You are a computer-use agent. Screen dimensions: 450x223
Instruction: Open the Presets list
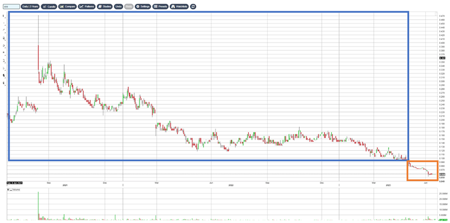tap(160, 6)
